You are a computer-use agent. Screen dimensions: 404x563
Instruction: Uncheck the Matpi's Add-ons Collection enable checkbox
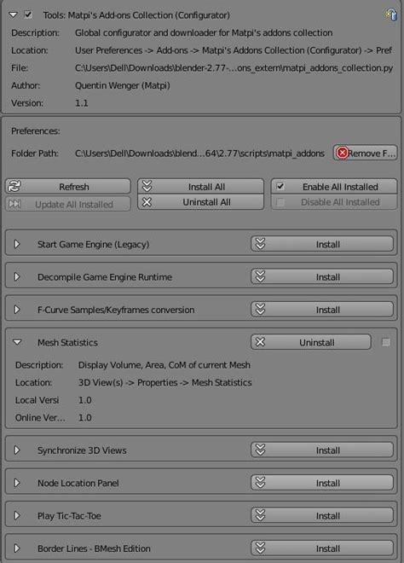[28, 15]
